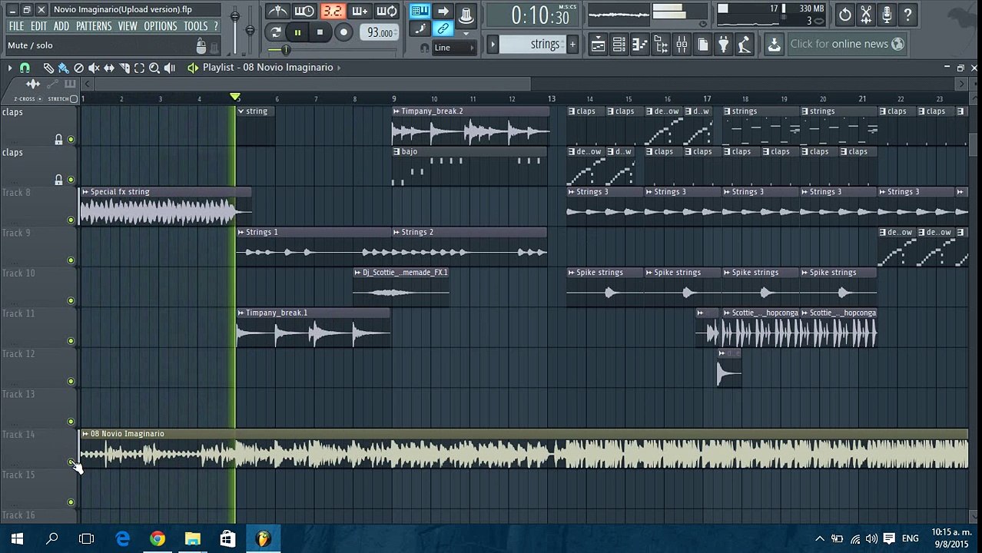Mute Track 11 green light

[x=71, y=340]
